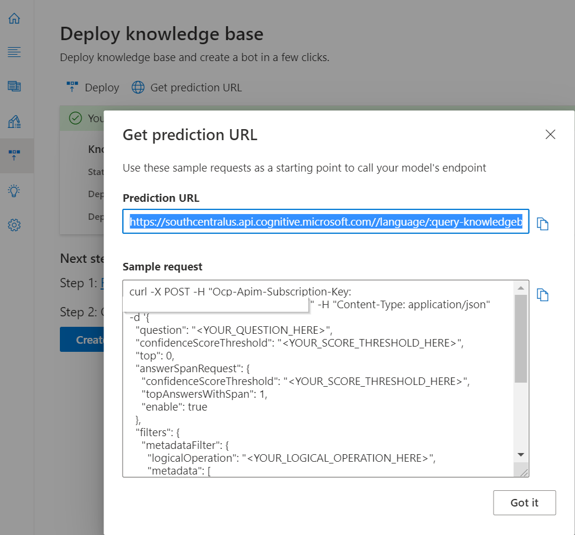Click the blue Create button behind dialog
575x535 pixels.
(82, 340)
